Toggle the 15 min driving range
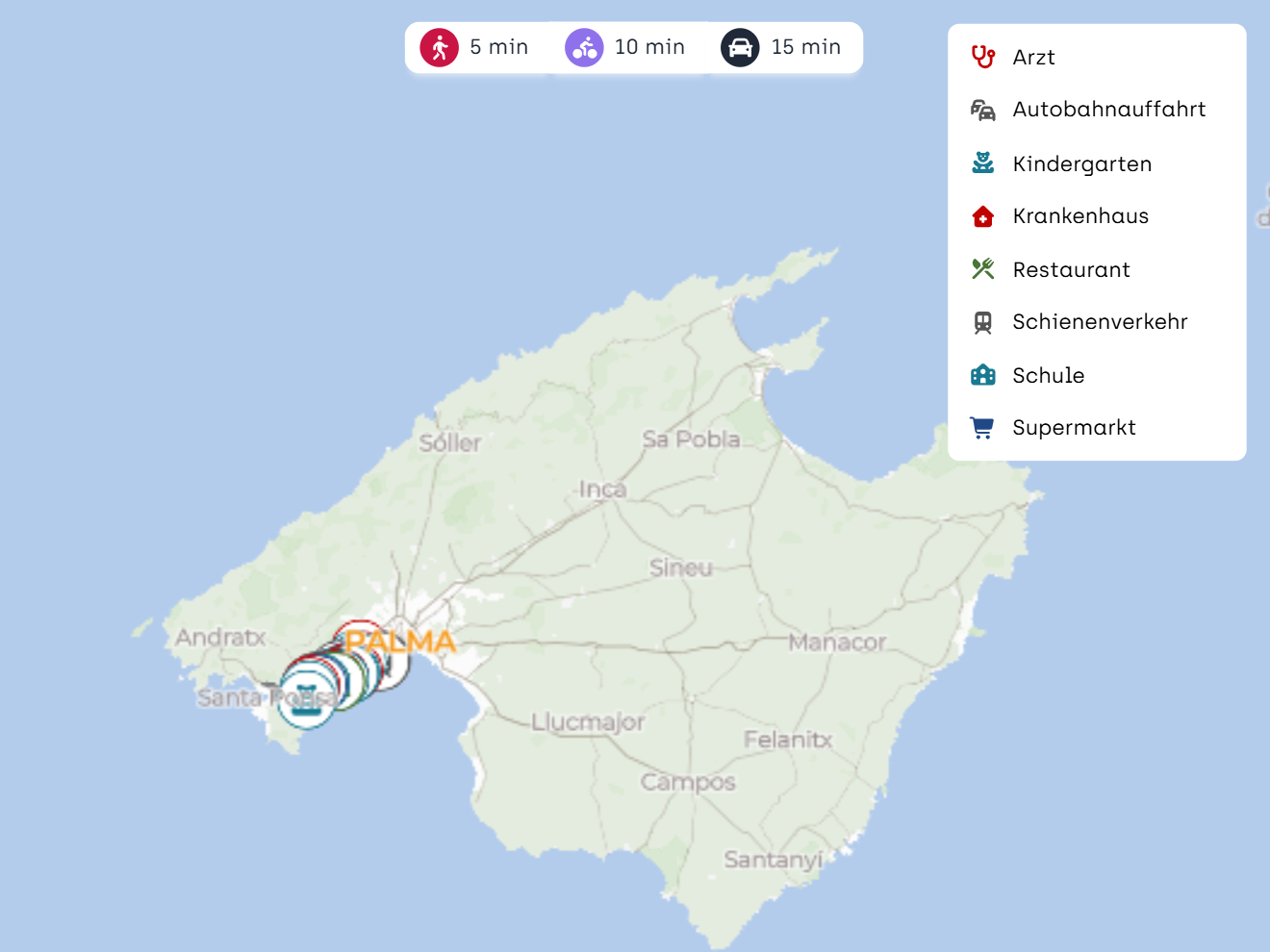1270x952 pixels. pos(805,47)
